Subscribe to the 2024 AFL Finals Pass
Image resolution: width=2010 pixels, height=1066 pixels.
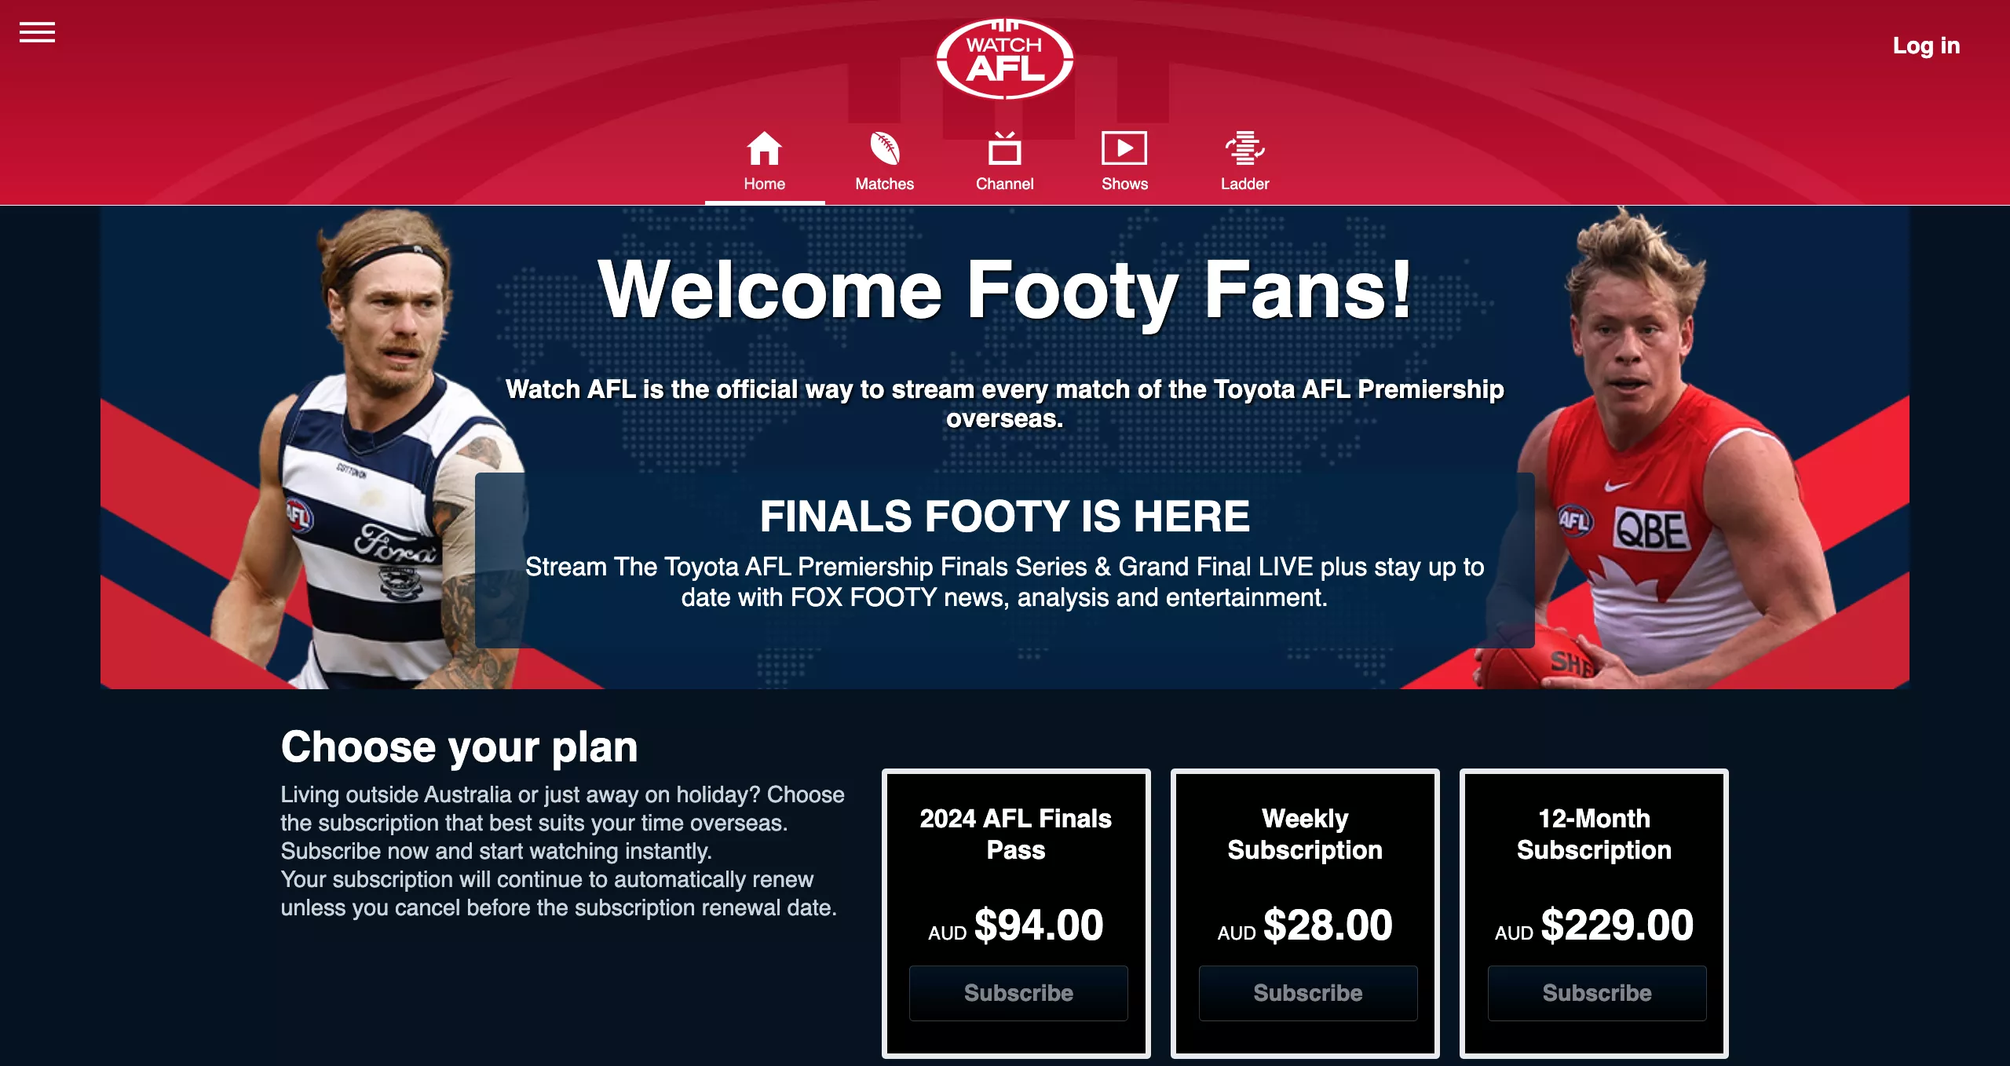[x=1018, y=993]
